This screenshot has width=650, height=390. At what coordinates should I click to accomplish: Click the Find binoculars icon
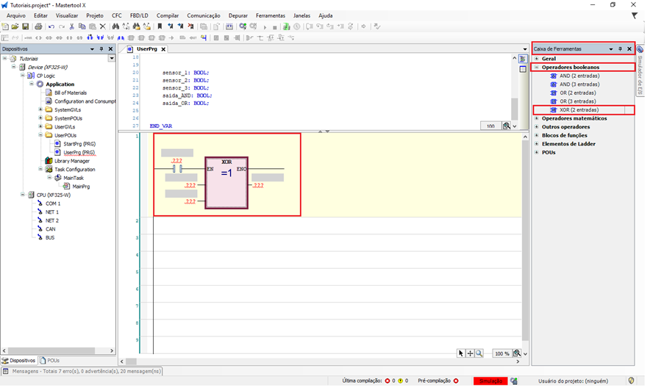click(x=115, y=27)
